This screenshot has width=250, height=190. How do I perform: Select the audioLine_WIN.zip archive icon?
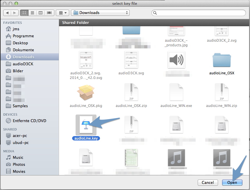pos(222,92)
